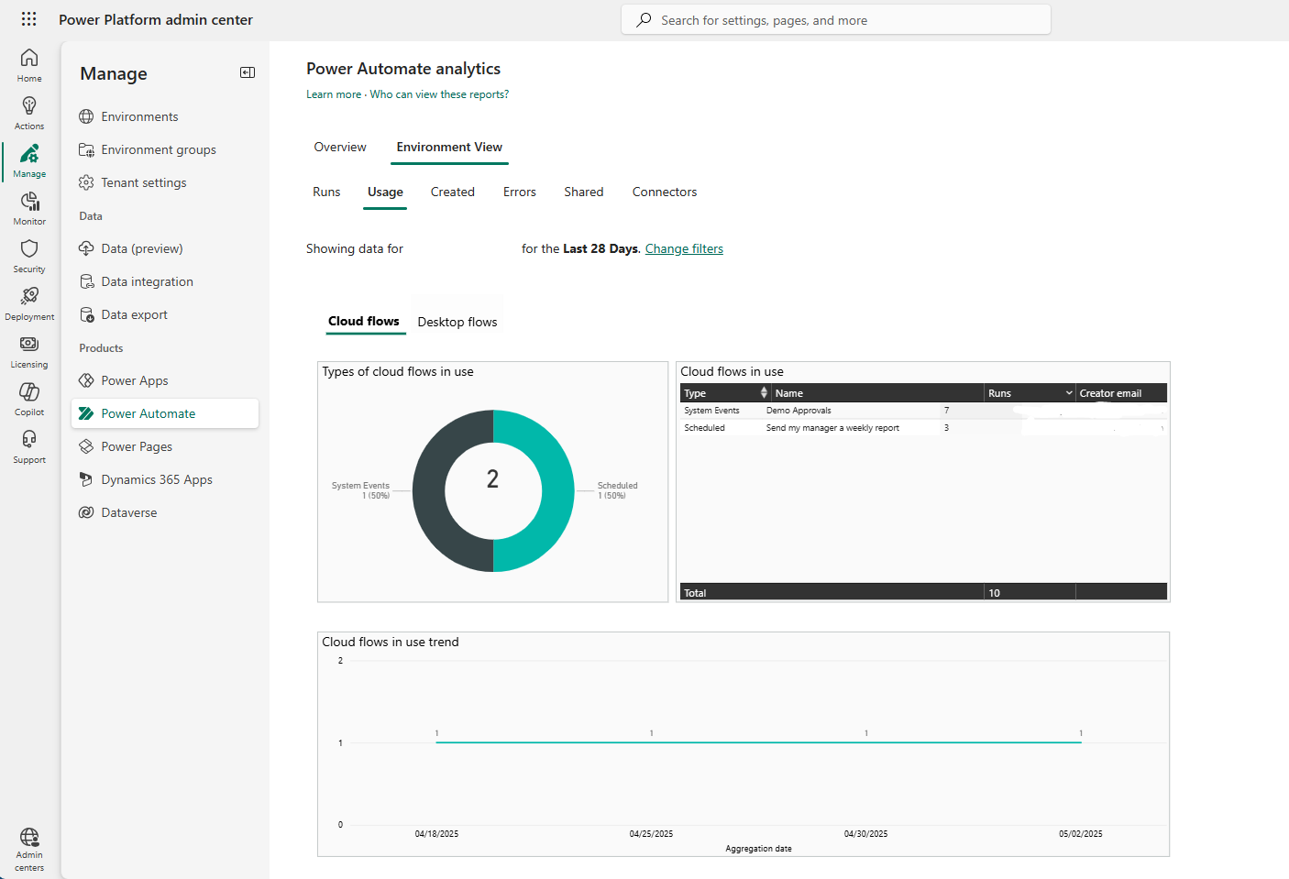Open Licensing in left rail

pyautogui.click(x=29, y=351)
